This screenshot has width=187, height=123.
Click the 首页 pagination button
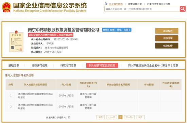(x=101, y=117)
